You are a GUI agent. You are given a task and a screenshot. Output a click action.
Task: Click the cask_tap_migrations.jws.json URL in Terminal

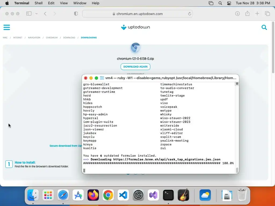coord(167,159)
